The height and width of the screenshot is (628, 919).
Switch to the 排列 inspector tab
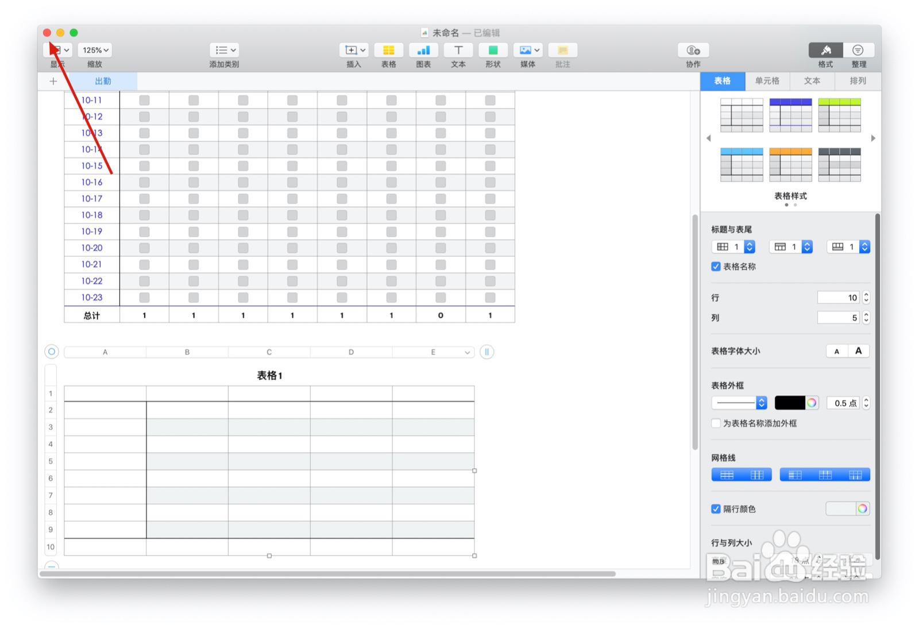pos(858,81)
